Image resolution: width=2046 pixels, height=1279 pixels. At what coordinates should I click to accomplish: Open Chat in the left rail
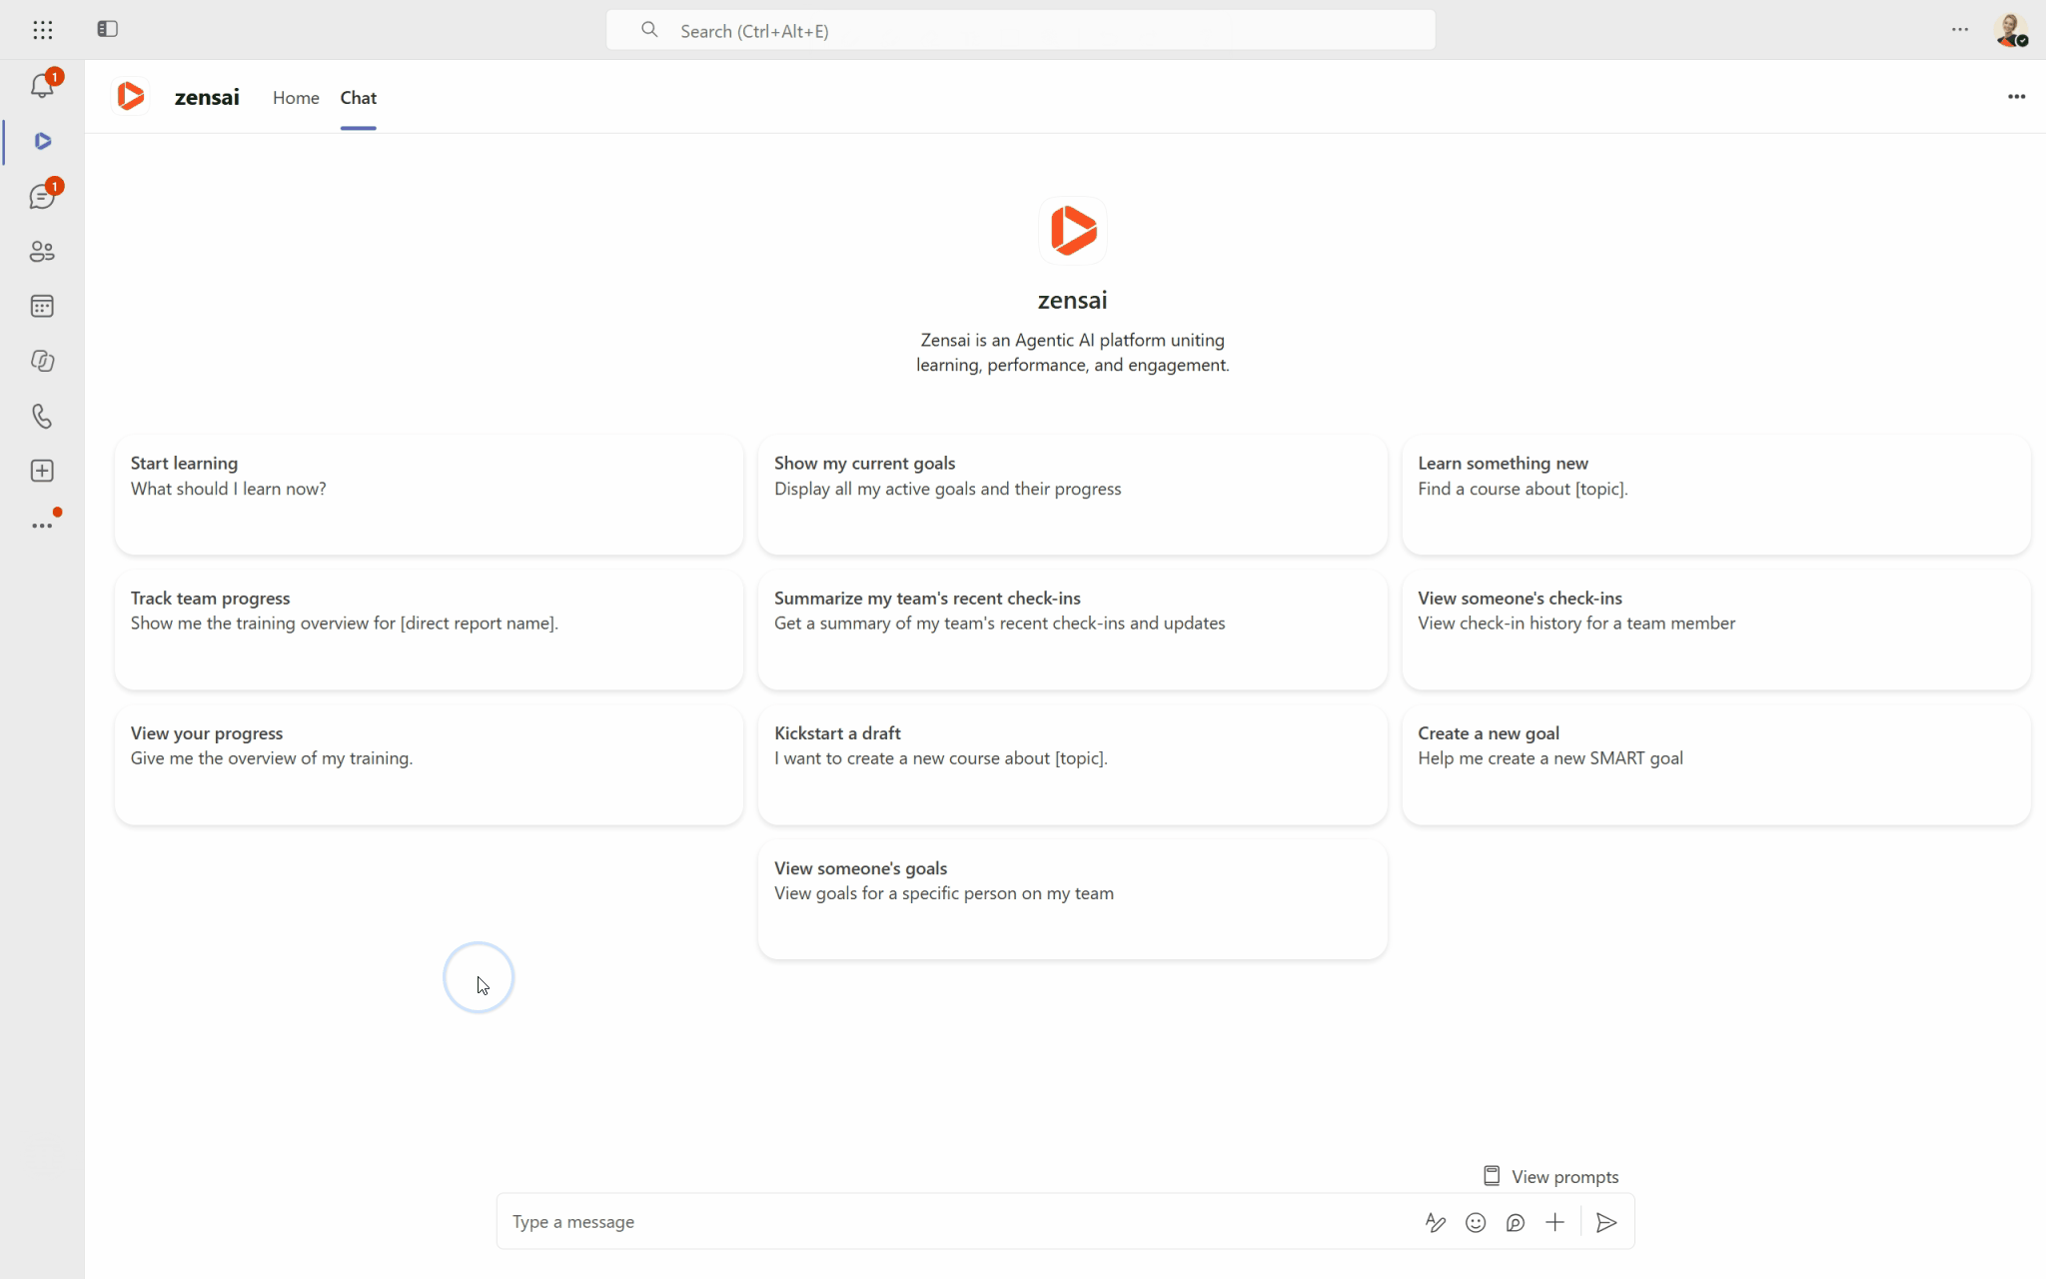tap(42, 196)
